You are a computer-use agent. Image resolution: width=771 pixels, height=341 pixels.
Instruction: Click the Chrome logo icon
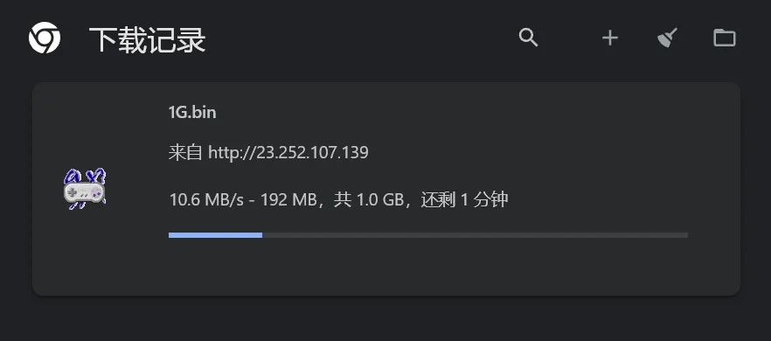[x=45, y=38]
